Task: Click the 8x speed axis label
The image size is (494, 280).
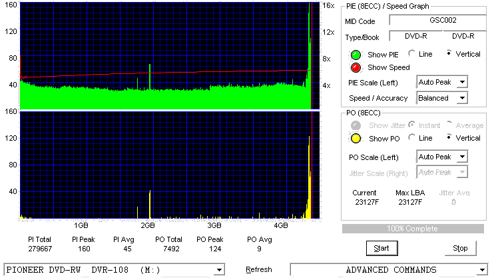Action: 326,59
